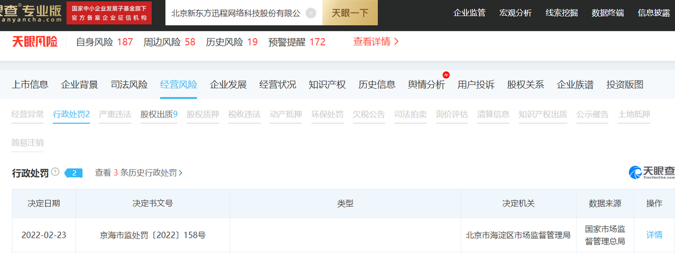Screen dimensions: 675x254
Task: Click 北京市海淀区市场监督管理局 cell
Action: pos(519,235)
